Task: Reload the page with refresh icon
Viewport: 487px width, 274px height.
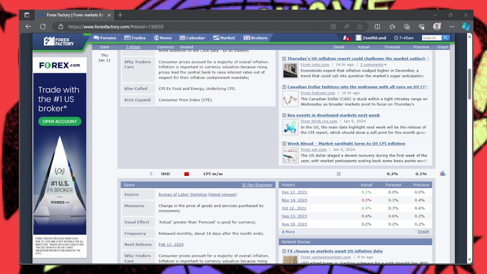Action: point(43,27)
